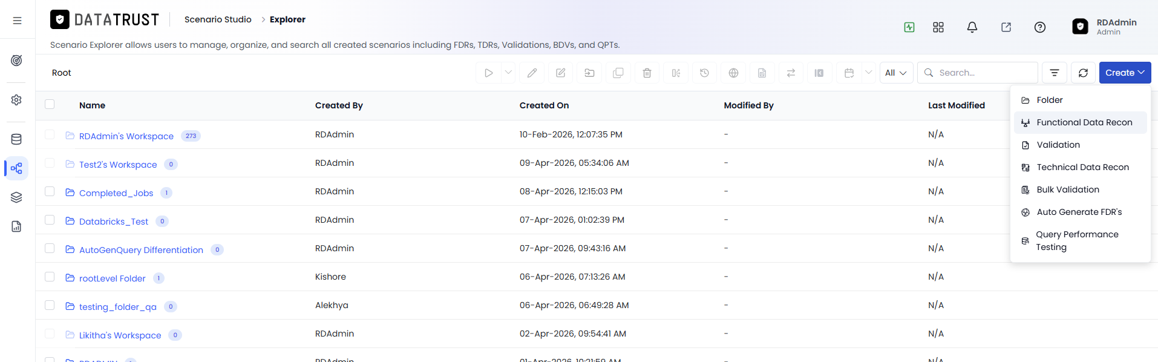Open settings gear in left sidebar
The image size is (1158, 362).
(17, 100)
